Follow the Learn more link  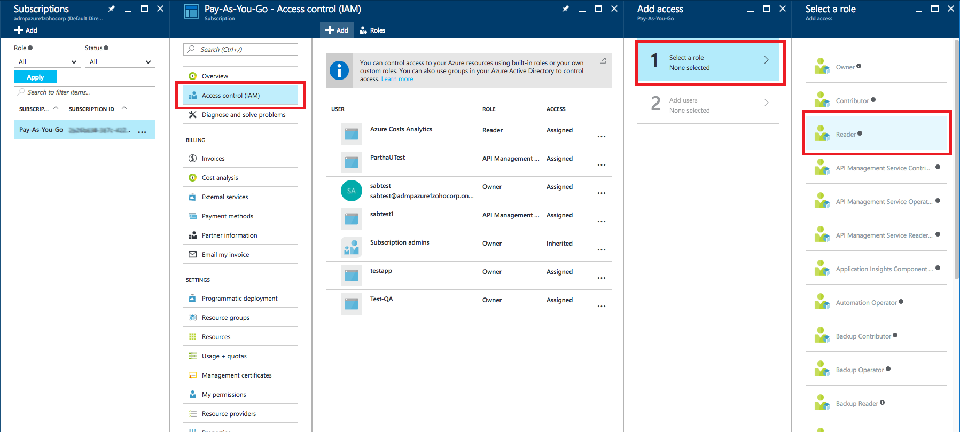coord(397,79)
